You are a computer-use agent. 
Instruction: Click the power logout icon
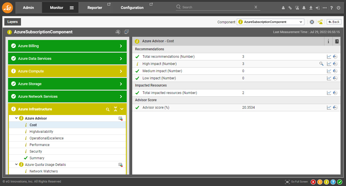click(339, 8)
